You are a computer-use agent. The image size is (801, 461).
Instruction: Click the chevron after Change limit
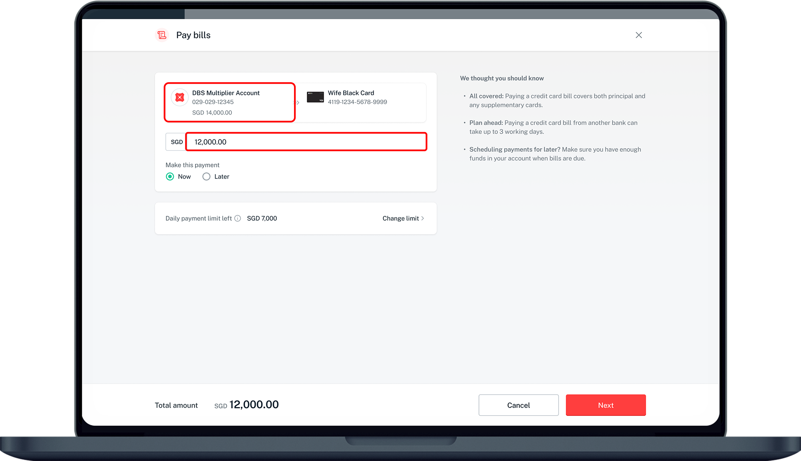coord(423,218)
